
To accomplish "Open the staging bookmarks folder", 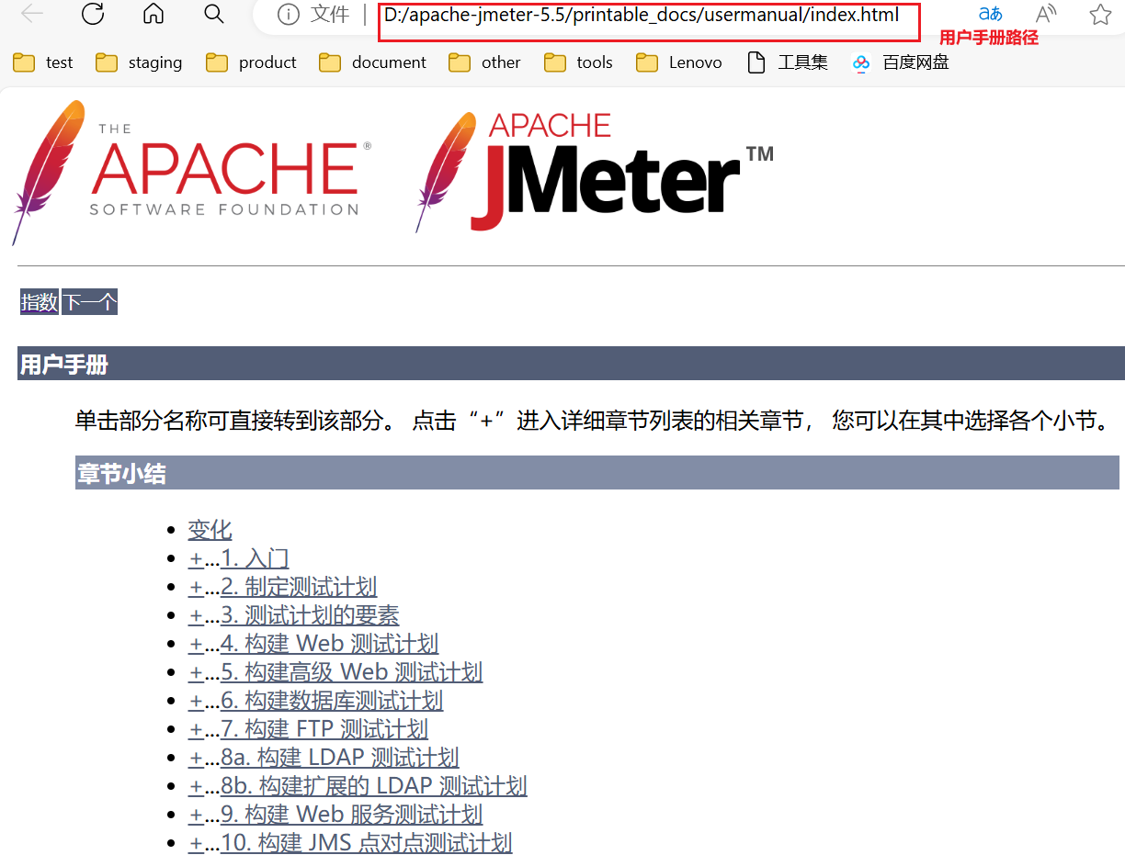I will tap(139, 62).
